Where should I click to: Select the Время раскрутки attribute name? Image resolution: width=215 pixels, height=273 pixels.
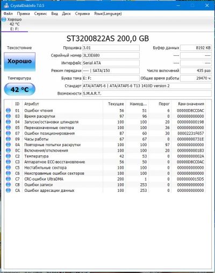coord(40,116)
